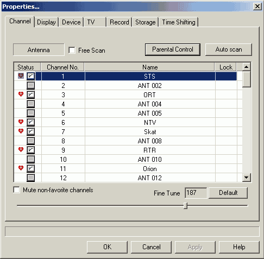Enable the status checkbox for ANT 004
Image resolution: width=264 pixels, height=259 pixels.
[x=30, y=104]
